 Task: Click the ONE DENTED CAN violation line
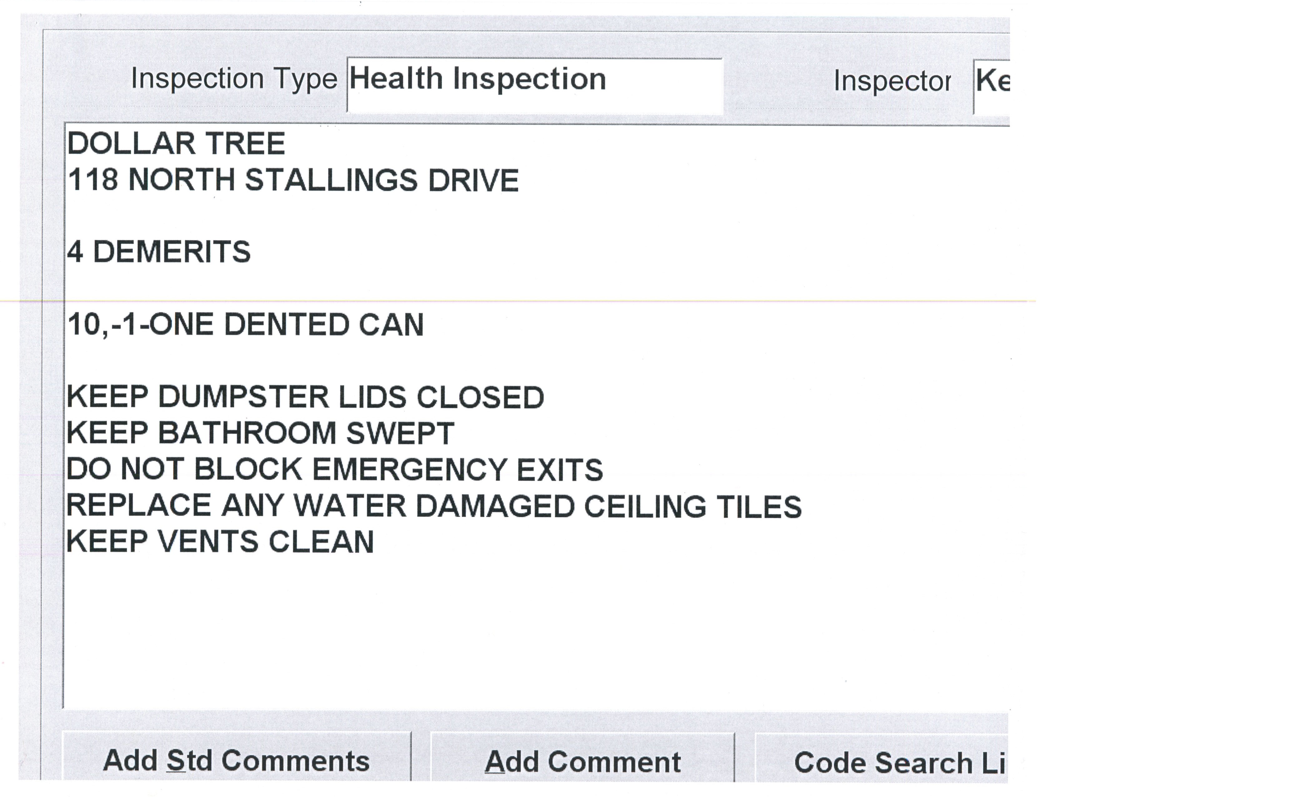246,324
